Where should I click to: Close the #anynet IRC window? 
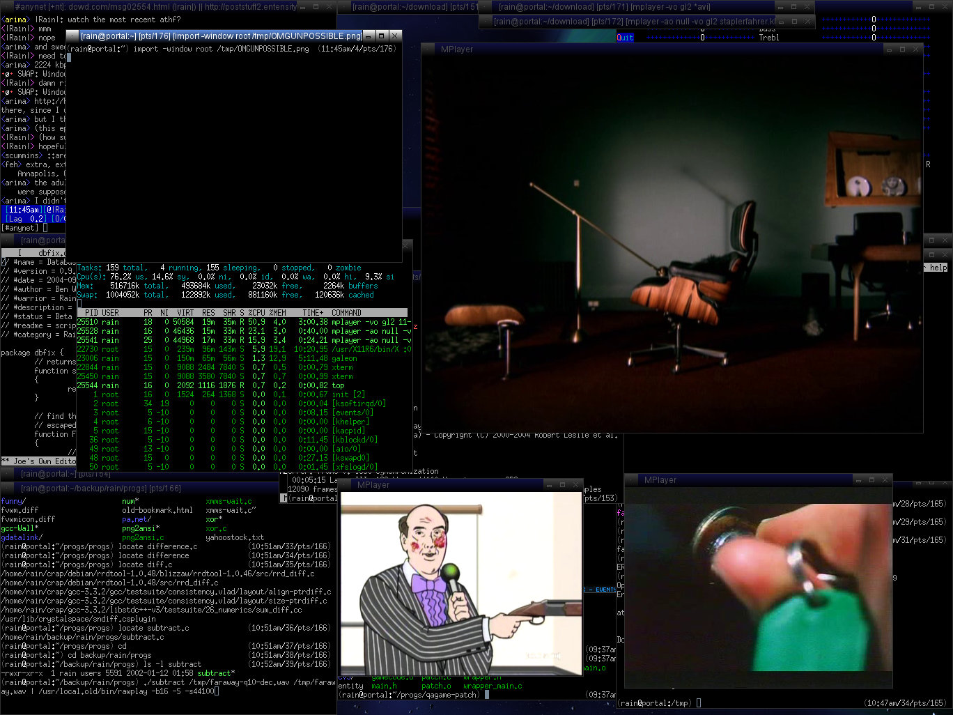tap(329, 7)
